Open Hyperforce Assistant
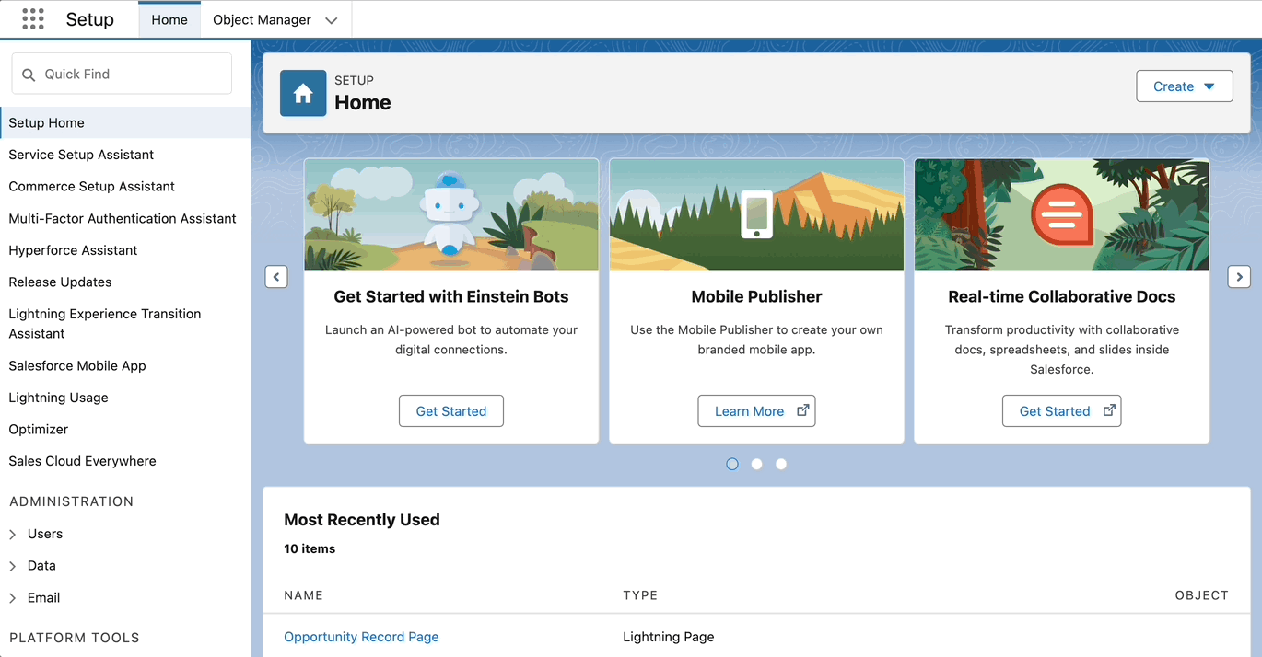Image resolution: width=1262 pixels, height=657 pixels. pos(73,250)
